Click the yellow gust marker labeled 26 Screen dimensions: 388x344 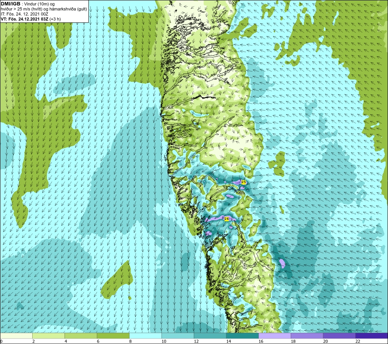point(227,219)
